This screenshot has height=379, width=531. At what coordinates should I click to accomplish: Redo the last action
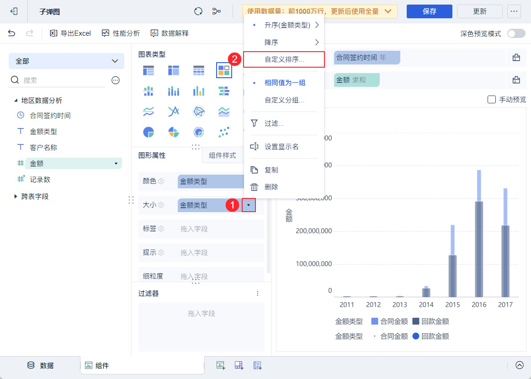[30, 33]
